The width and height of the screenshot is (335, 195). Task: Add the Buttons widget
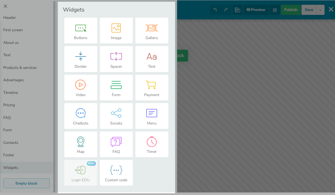coord(81,31)
